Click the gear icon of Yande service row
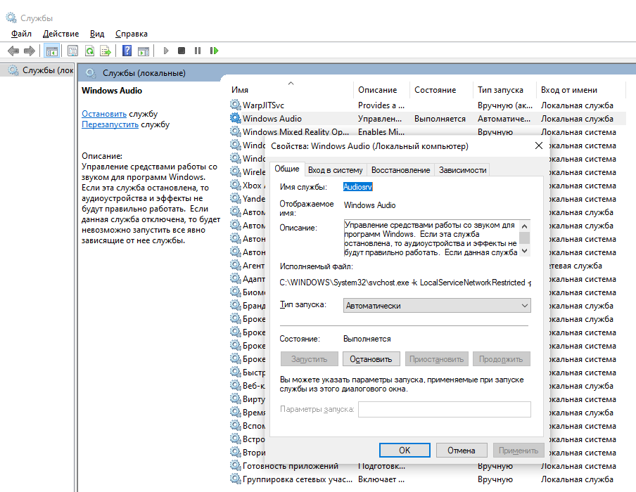This screenshot has height=492, width=636. (236, 199)
